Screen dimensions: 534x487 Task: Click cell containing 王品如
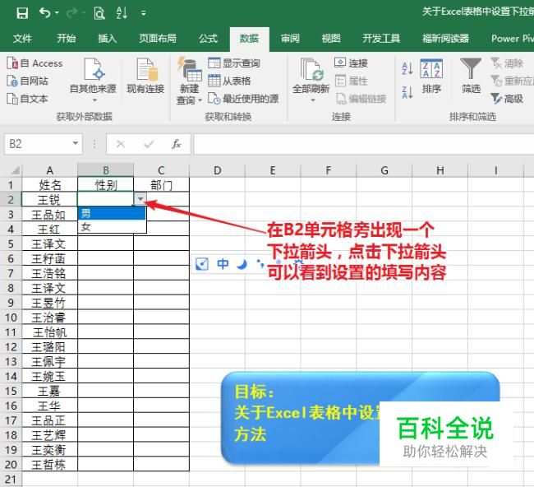(50, 215)
